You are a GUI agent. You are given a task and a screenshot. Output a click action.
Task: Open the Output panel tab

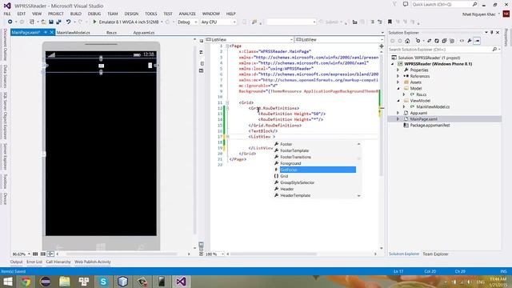[x=16, y=262]
